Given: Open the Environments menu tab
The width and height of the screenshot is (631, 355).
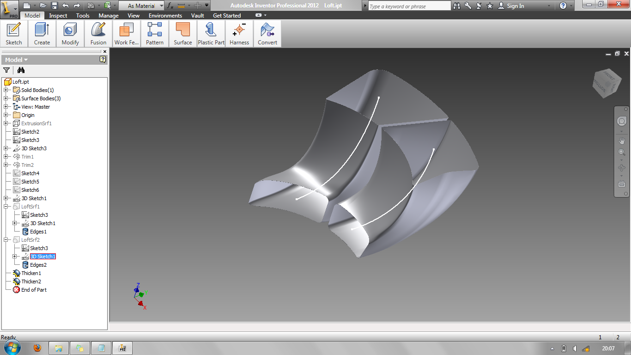Looking at the screenshot, I should click(x=165, y=15).
